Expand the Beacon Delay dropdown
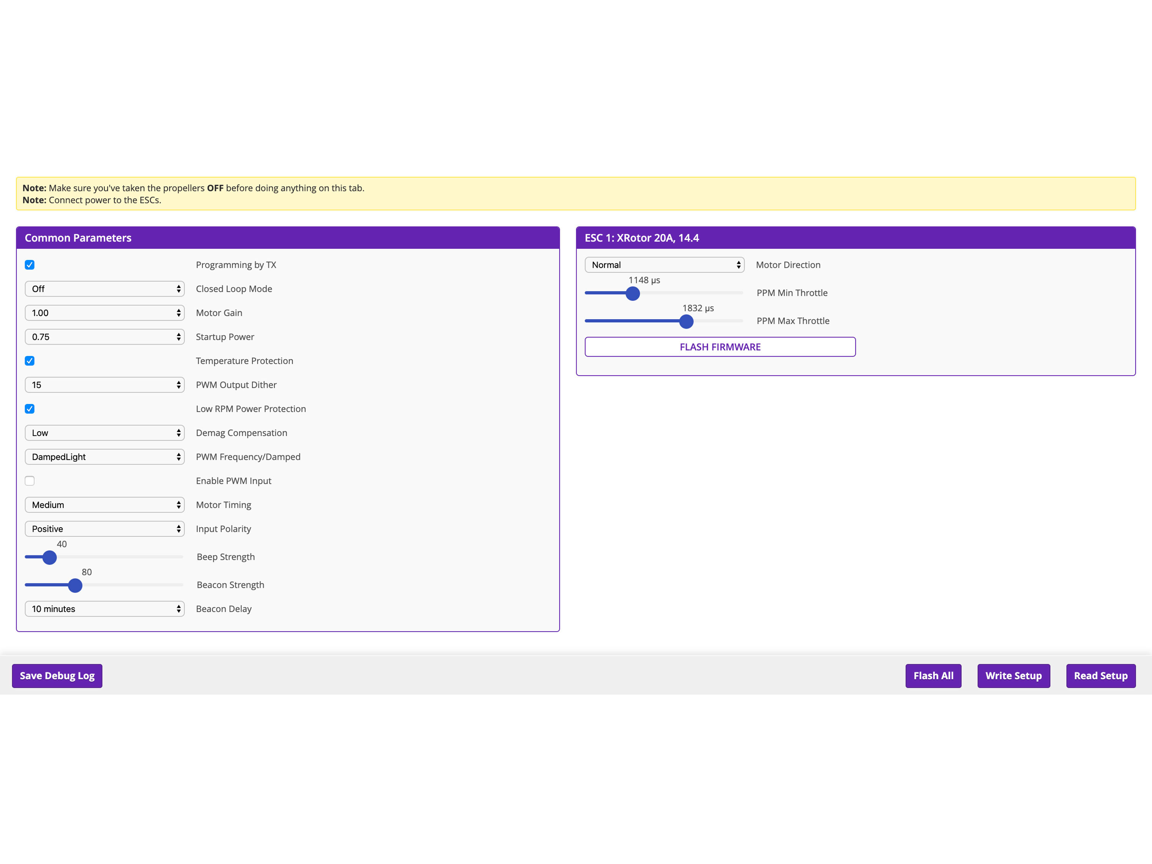Viewport: 1152px width, 864px height. pyautogui.click(x=104, y=609)
